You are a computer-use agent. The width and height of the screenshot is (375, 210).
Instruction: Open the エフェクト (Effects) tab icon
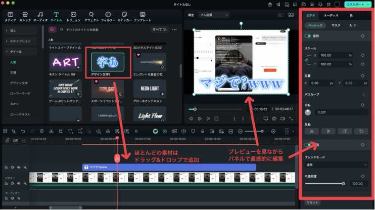point(91,16)
